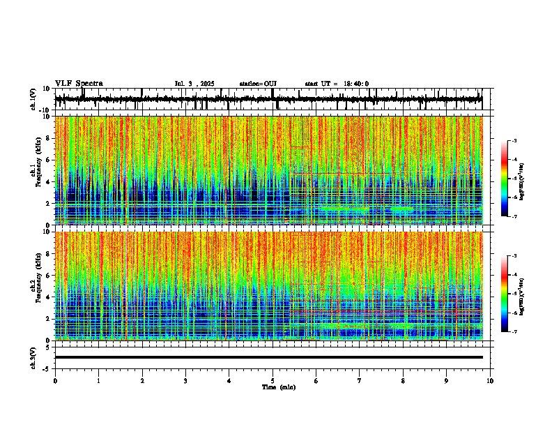
Task: Click the "6" kHz tick on ch.2 spectrogram axis
Action: 49,276
